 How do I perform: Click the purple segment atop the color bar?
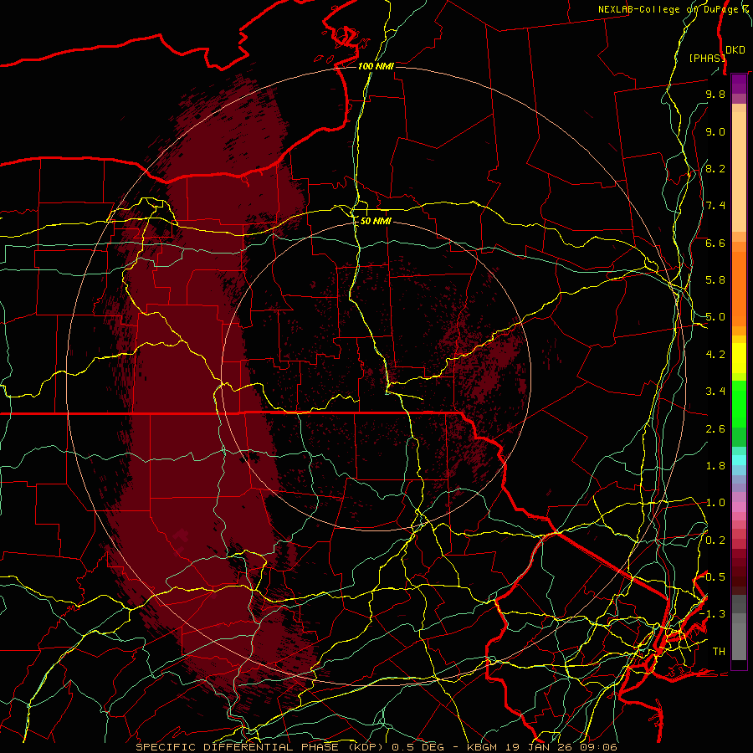[739, 84]
